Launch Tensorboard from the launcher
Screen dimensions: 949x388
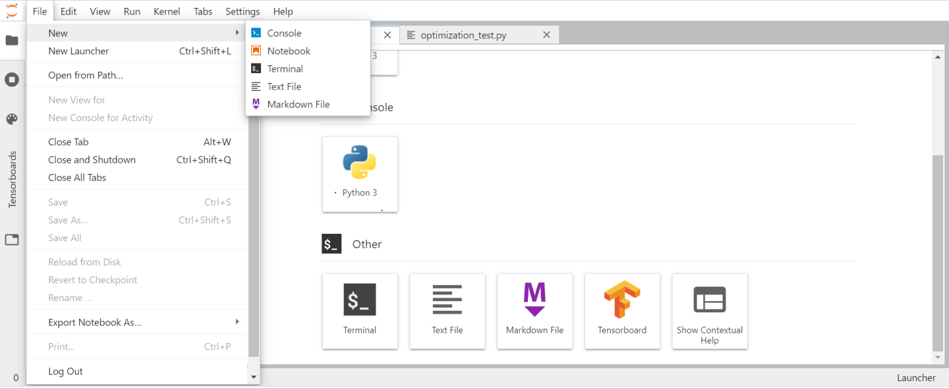point(622,311)
